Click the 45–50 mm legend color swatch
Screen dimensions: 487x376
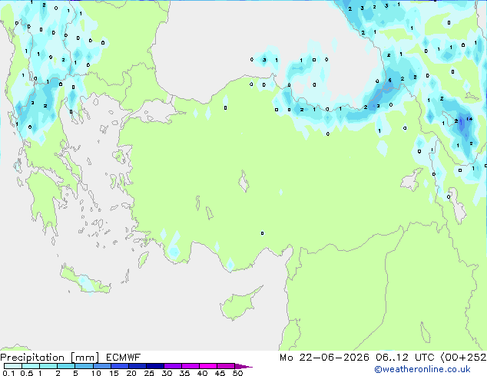[x=226, y=366]
